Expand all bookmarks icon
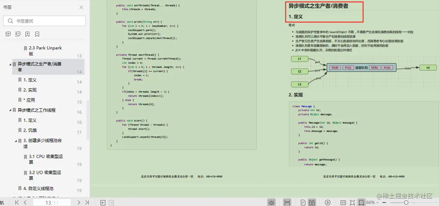Screen dimensions: 439x206 8,34
